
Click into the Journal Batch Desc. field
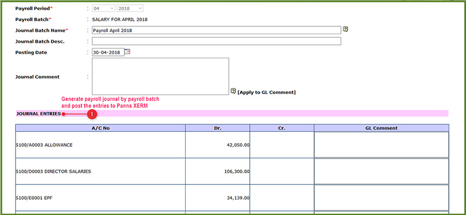(216, 41)
